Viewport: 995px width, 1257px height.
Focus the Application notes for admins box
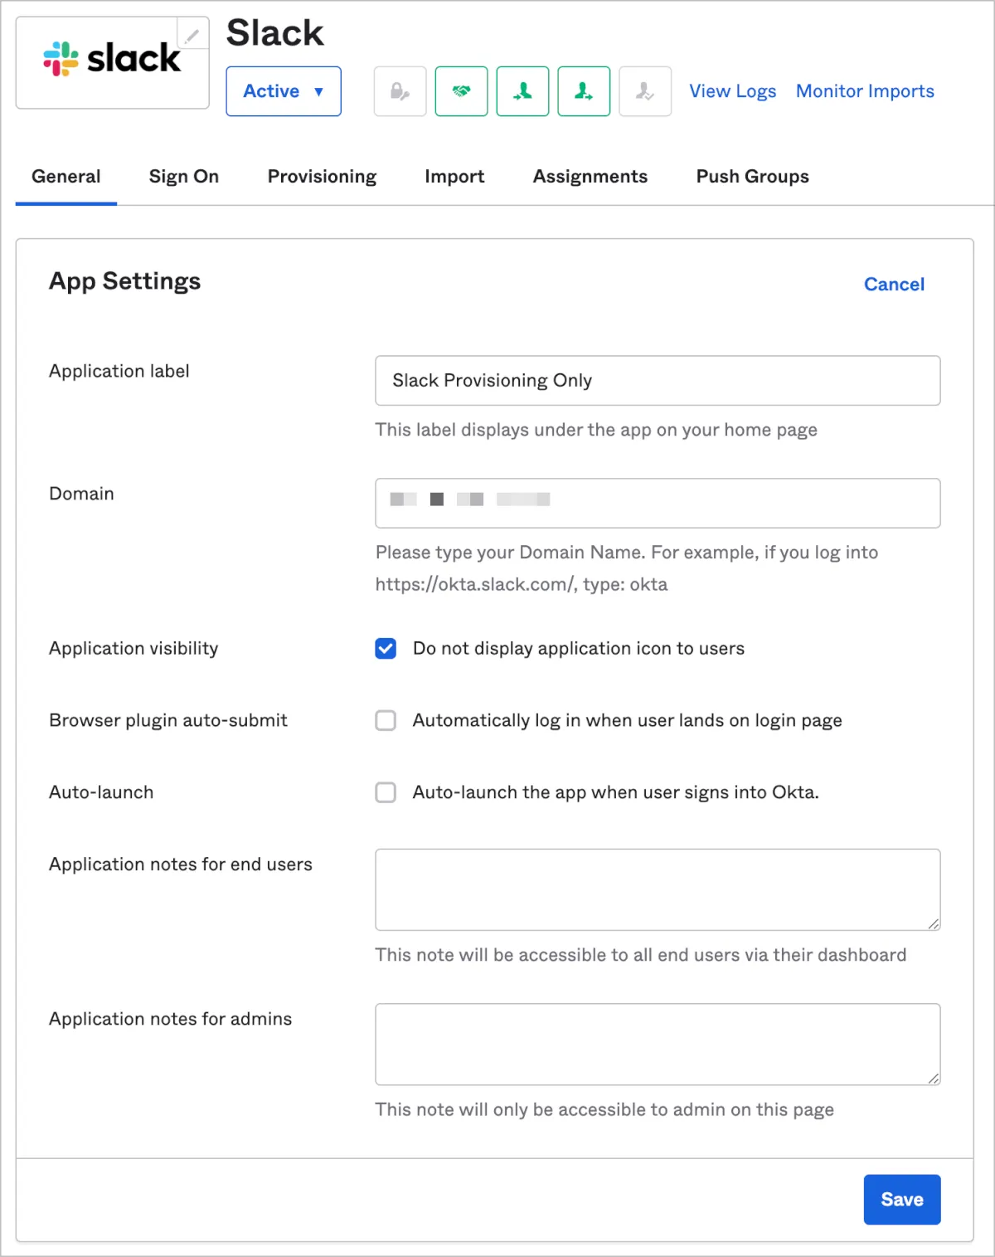[658, 1044]
